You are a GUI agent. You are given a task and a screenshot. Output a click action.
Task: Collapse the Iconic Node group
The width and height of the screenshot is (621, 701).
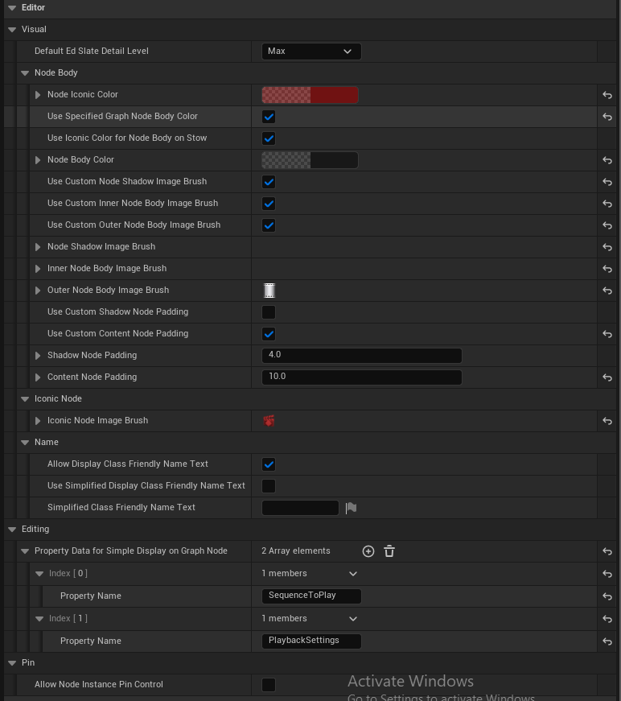pyautogui.click(x=25, y=398)
